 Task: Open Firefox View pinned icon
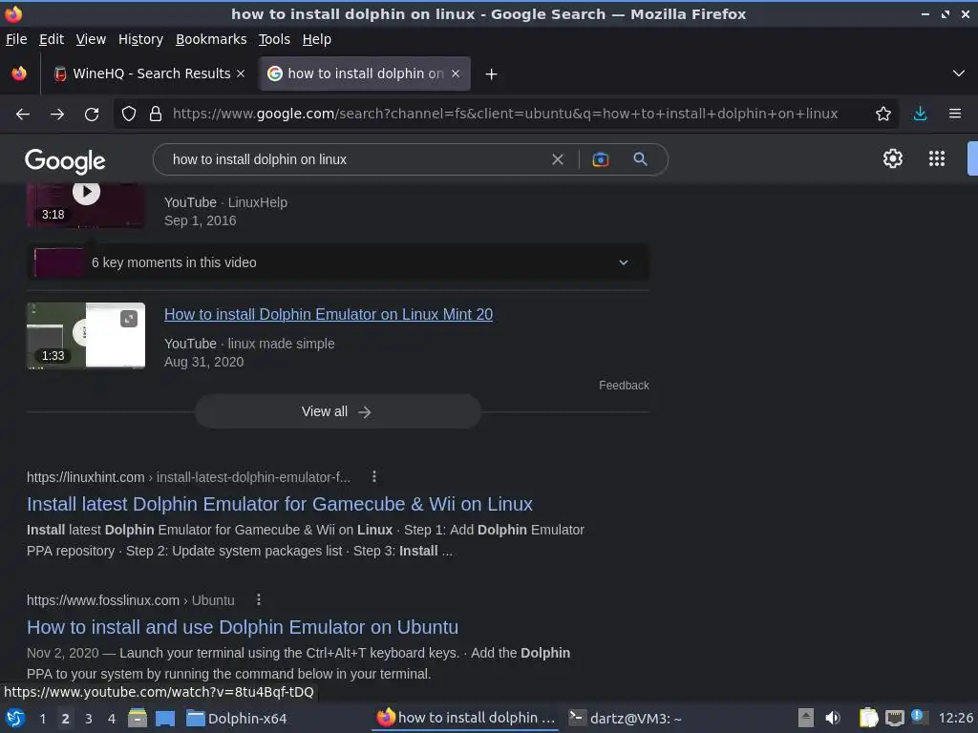coord(19,73)
